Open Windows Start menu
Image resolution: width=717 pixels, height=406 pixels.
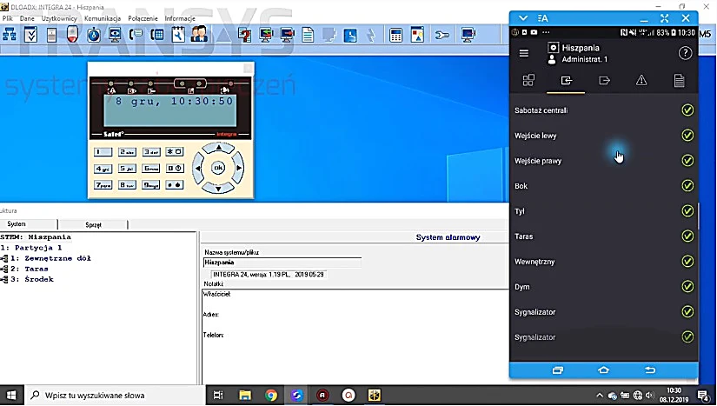(x=11, y=395)
